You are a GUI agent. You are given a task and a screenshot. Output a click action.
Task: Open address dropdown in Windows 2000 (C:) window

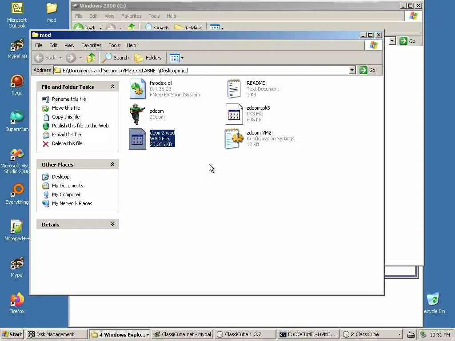392,41
